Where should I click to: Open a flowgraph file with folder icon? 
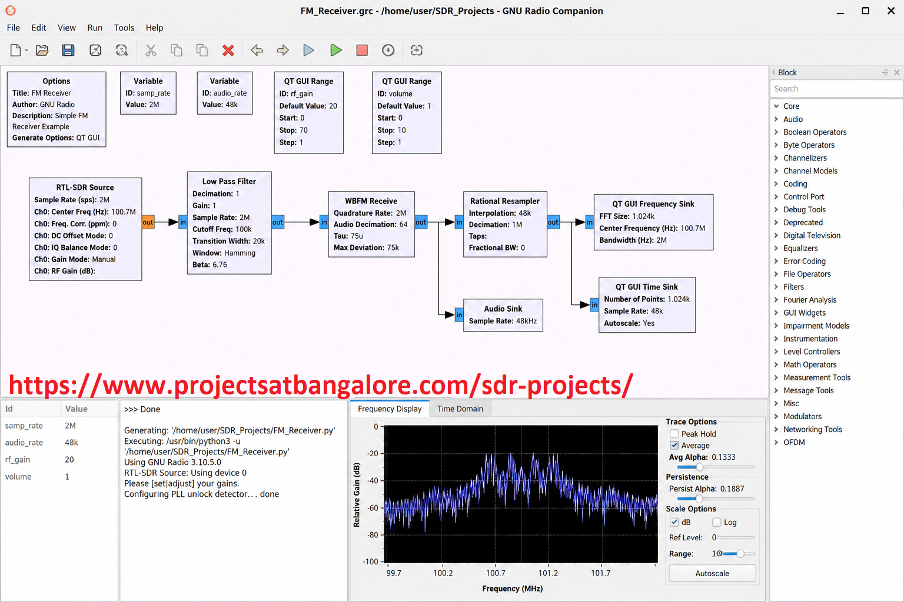point(42,51)
